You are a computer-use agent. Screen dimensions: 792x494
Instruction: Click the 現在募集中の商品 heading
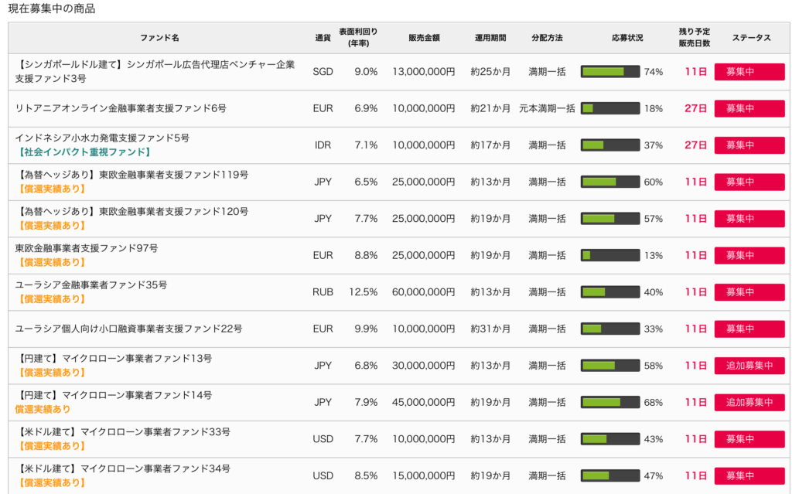tap(52, 9)
